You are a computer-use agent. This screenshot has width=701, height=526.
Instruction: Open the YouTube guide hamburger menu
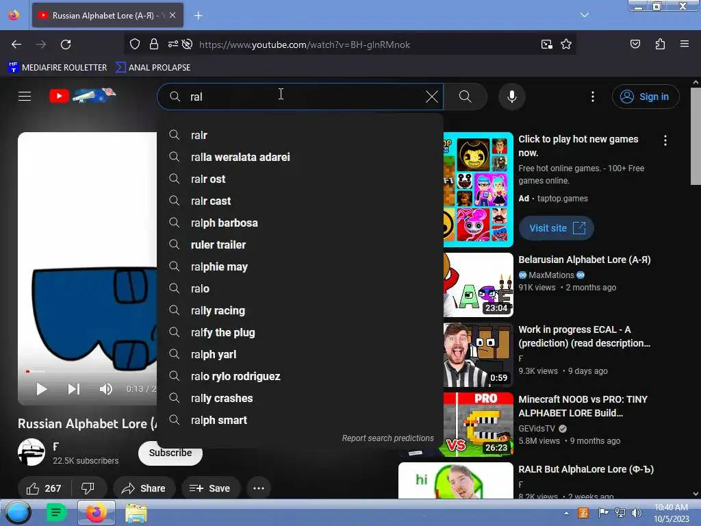[x=25, y=96]
